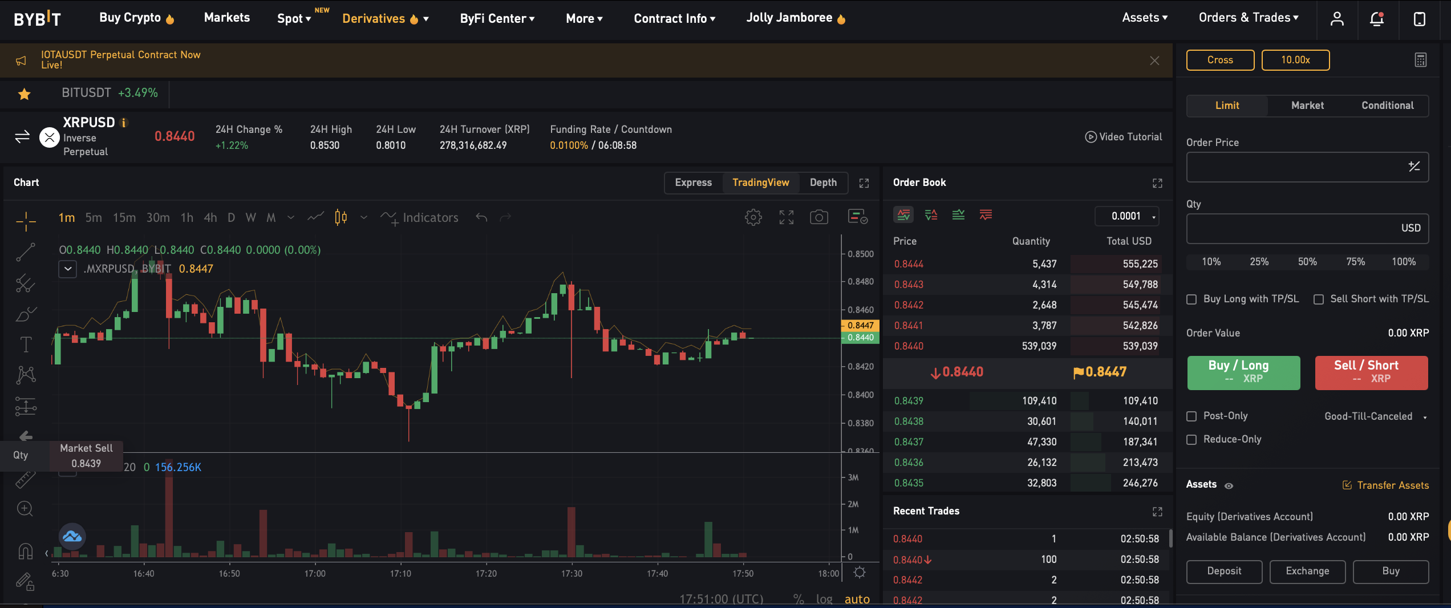Image resolution: width=1451 pixels, height=608 pixels.
Task: Select the crosshair cursor tool
Action: [26, 221]
